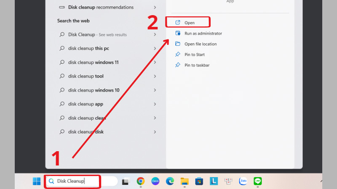Image resolution: width=337 pixels, height=189 pixels.
Task: Expand chevron next to disk cleanup windows 11
Action: [x=155, y=62]
